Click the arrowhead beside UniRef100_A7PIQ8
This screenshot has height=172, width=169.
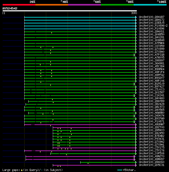(134, 55)
